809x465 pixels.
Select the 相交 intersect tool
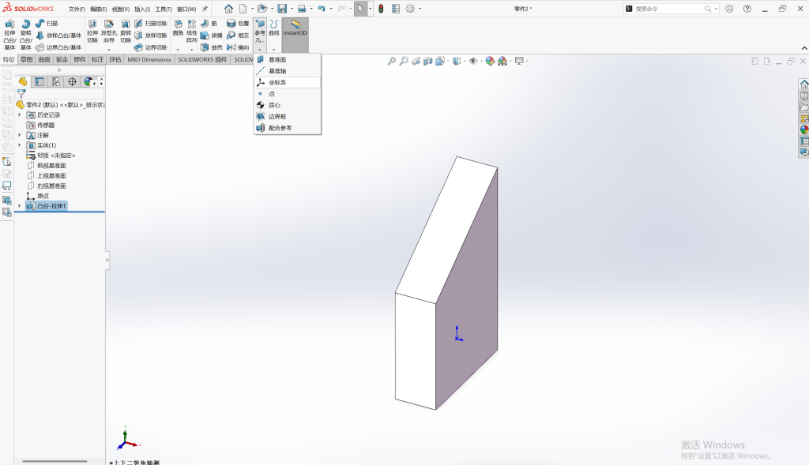(x=238, y=36)
